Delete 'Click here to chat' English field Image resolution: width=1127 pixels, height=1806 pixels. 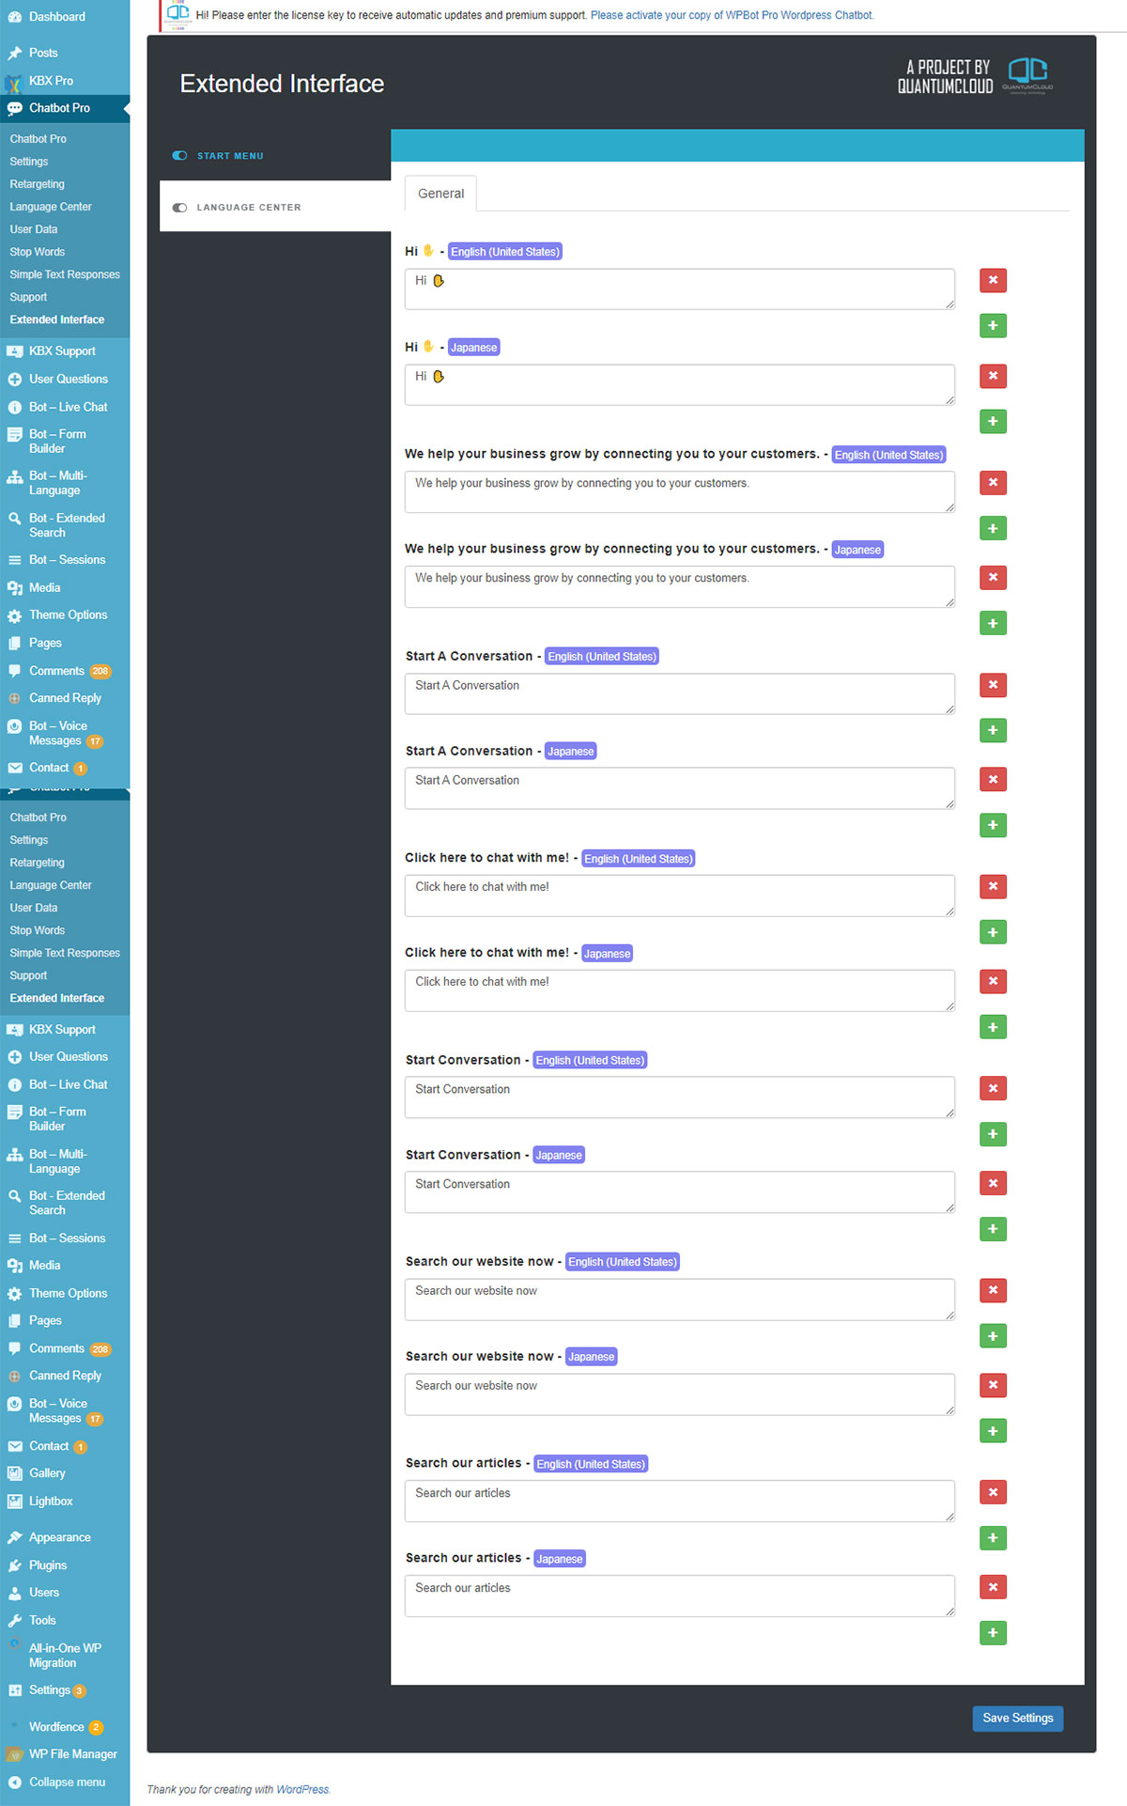(993, 887)
